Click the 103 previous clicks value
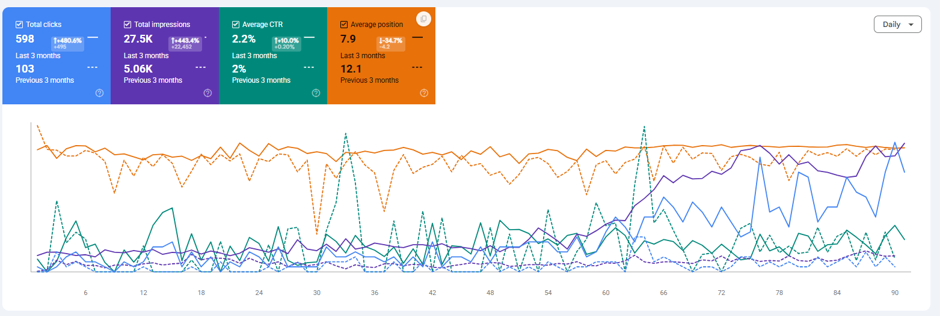 coord(25,68)
